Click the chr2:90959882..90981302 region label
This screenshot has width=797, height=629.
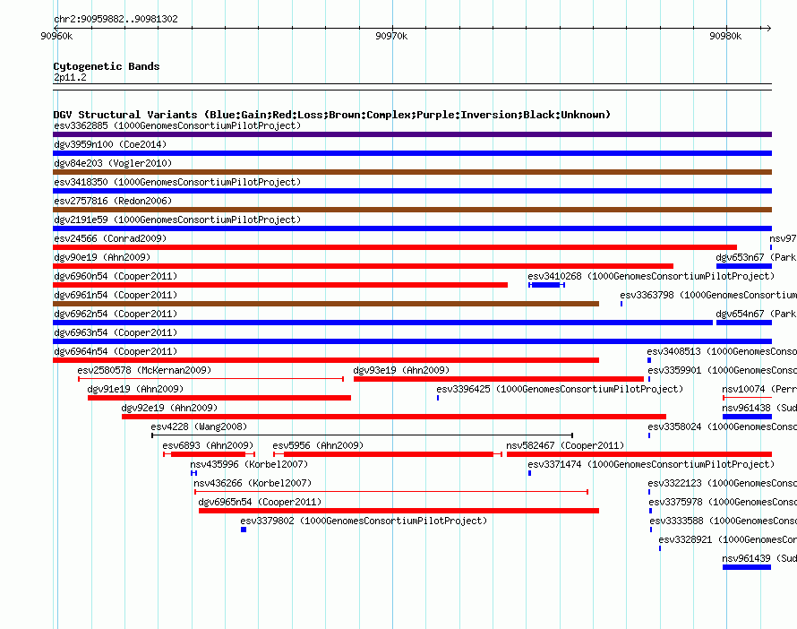pyautogui.click(x=116, y=19)
